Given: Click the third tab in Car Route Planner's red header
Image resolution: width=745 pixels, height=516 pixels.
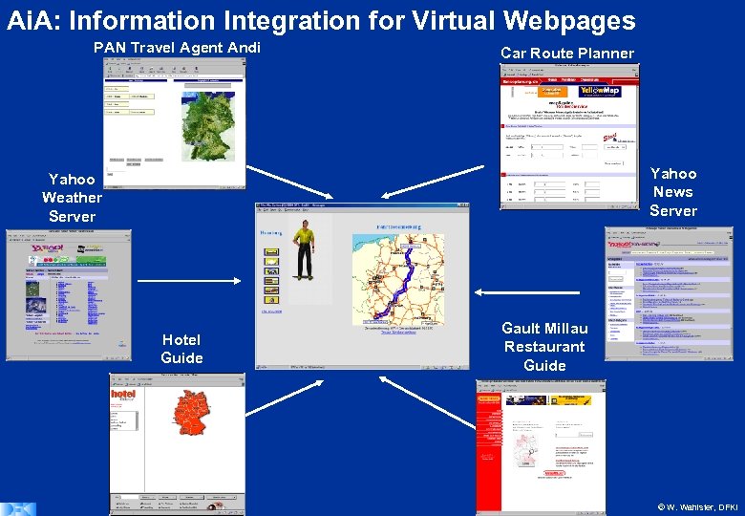Looking at the screenshot, I should coord(590,80).
